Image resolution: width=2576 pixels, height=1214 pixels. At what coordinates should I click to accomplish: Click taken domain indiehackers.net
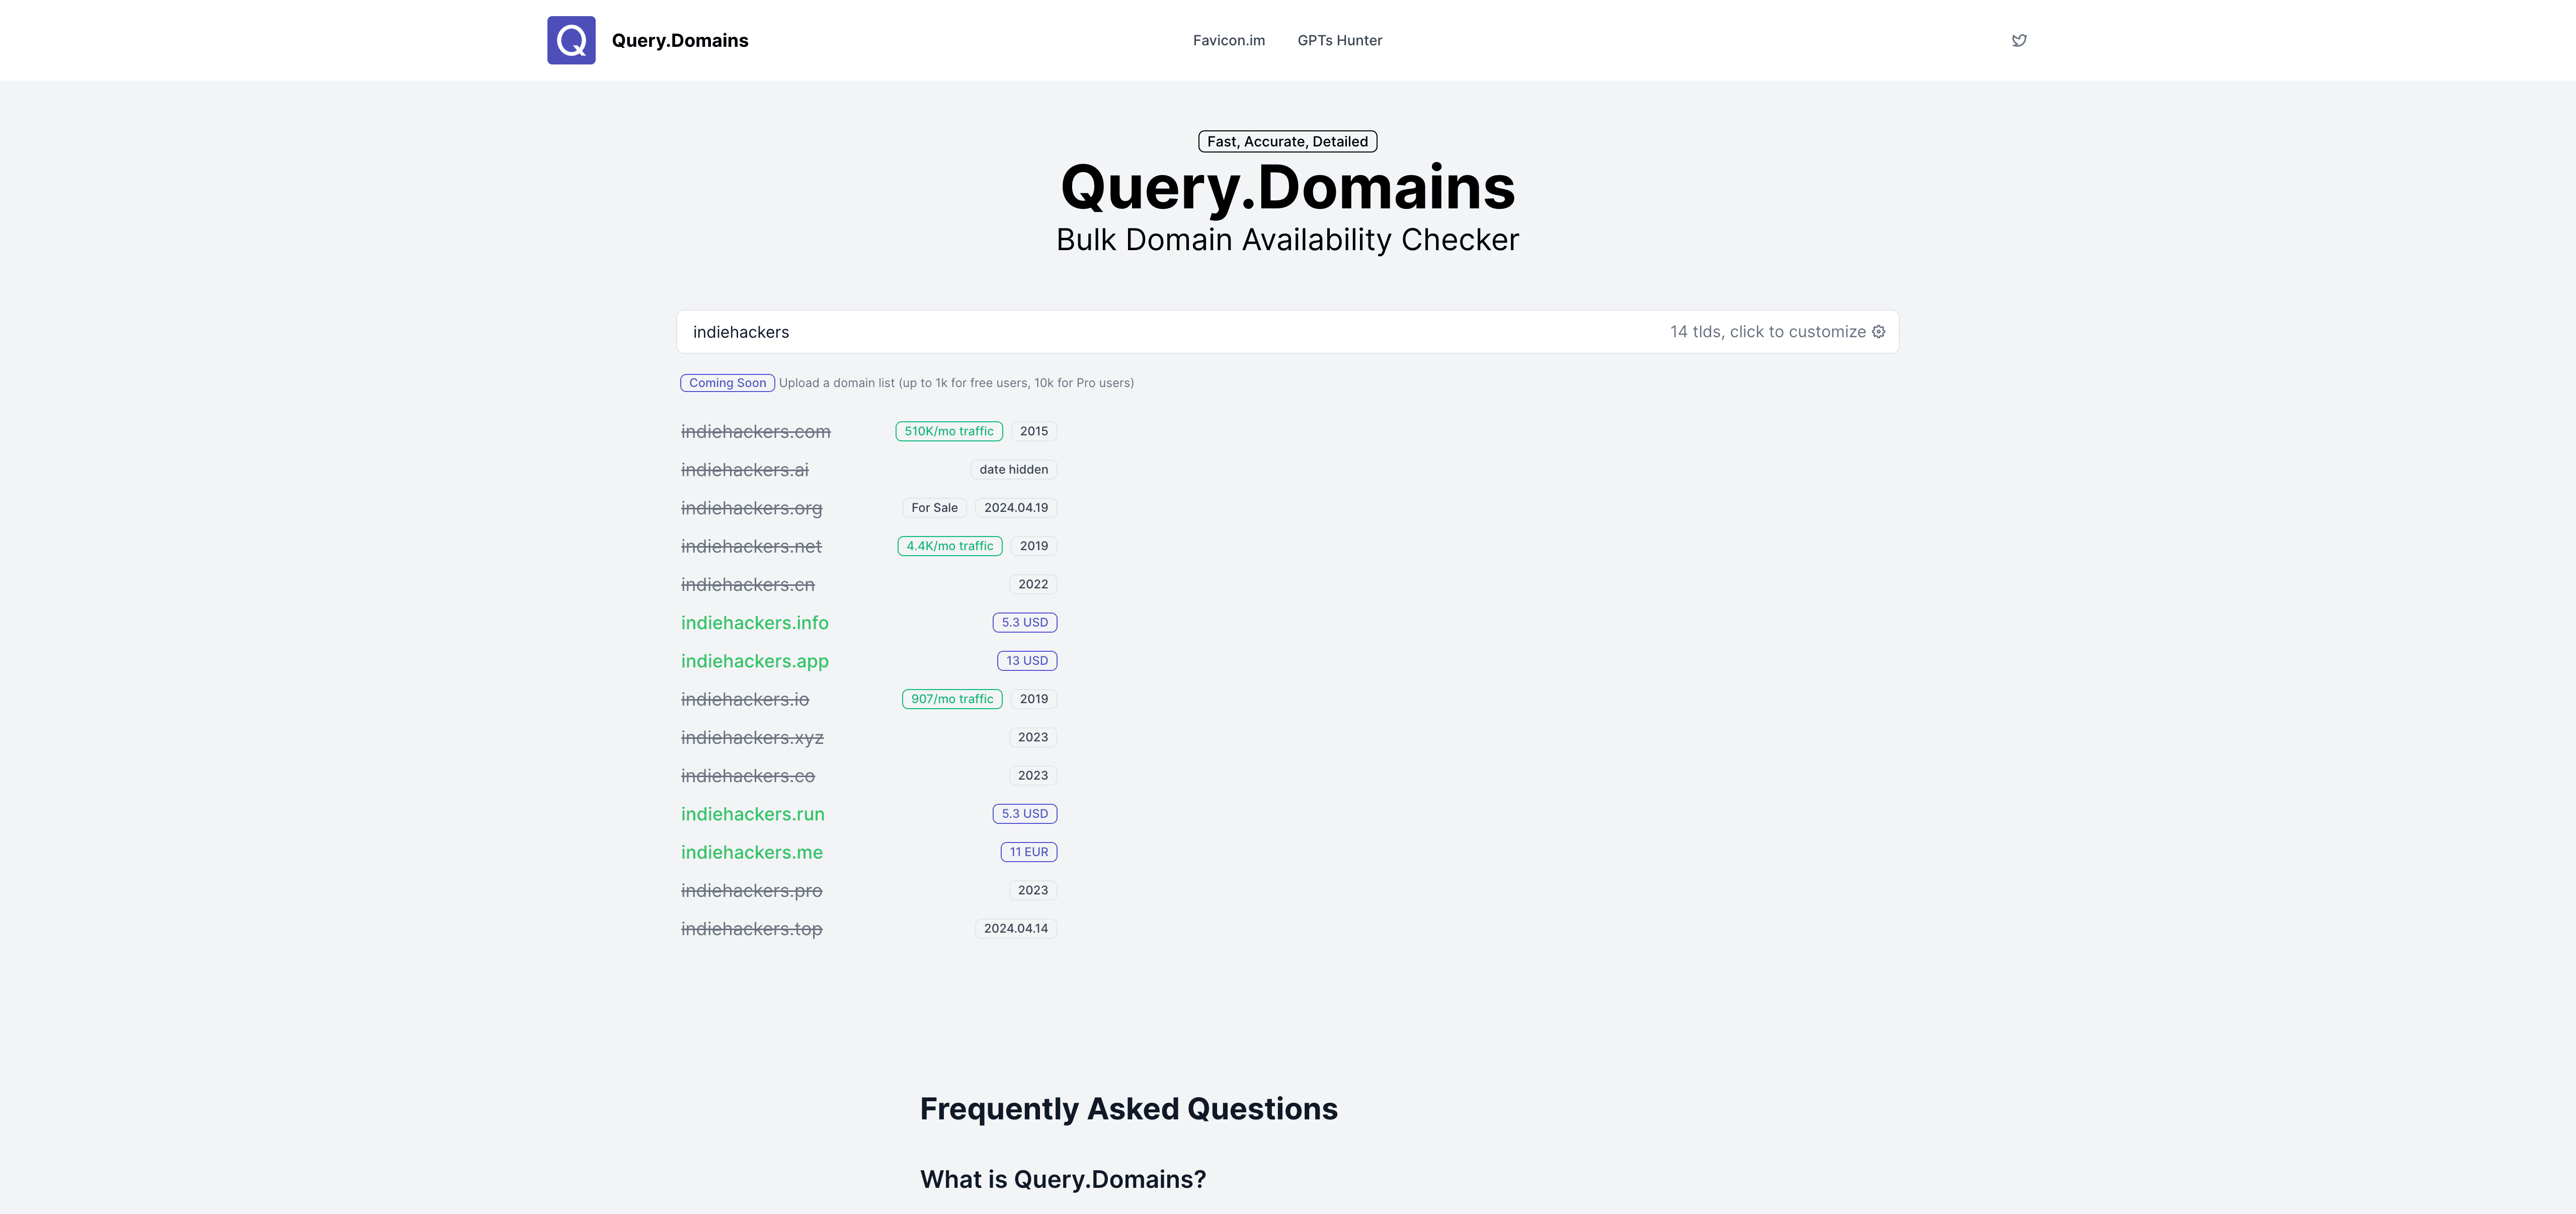point(751,546)
